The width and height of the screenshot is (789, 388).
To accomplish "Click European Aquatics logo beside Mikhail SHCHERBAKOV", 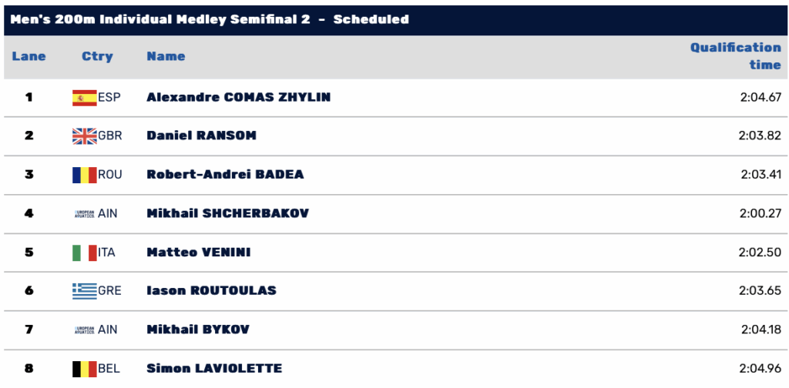I will pyautogui.click(x=85, y=213).
